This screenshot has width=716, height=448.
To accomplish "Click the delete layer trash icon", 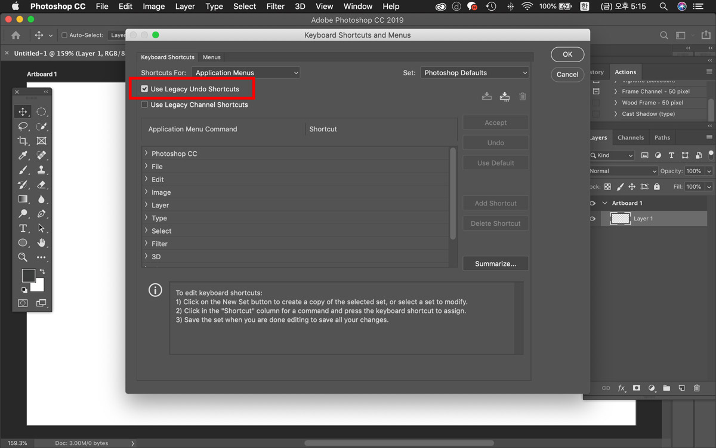I will tap(696, 388).
